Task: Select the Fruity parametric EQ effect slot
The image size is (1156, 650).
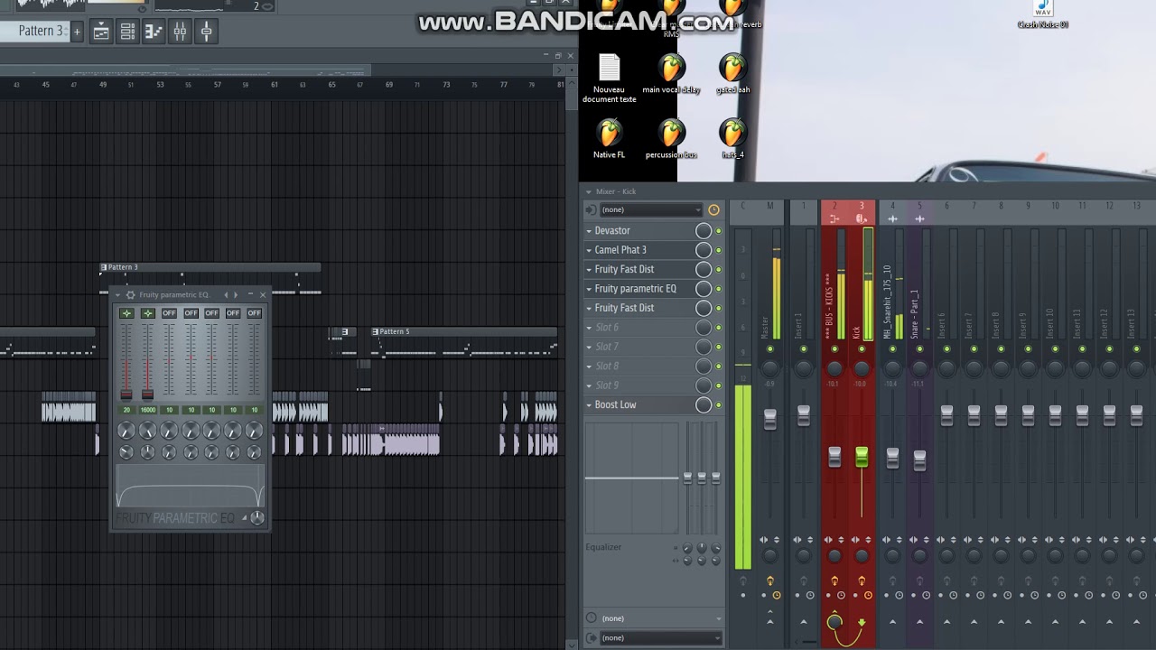Action: 636,289
